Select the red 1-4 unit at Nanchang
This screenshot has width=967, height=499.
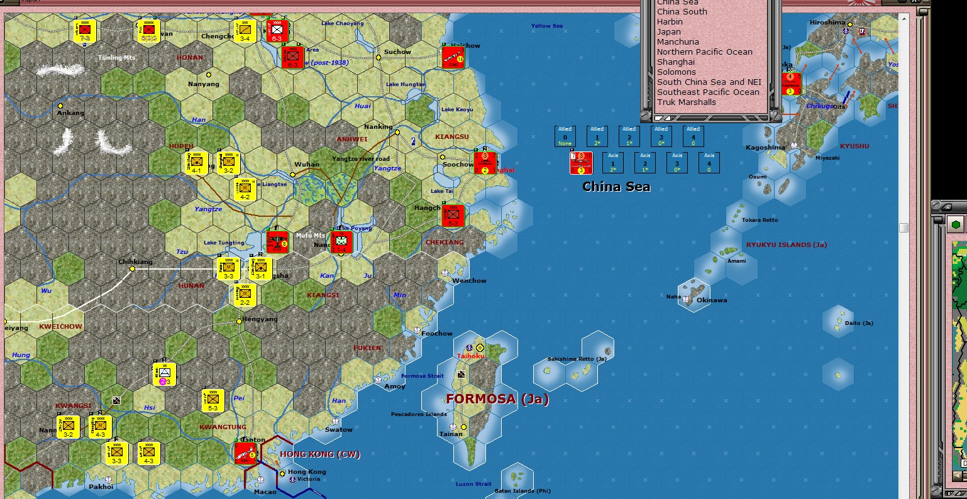tap(341, 242)
